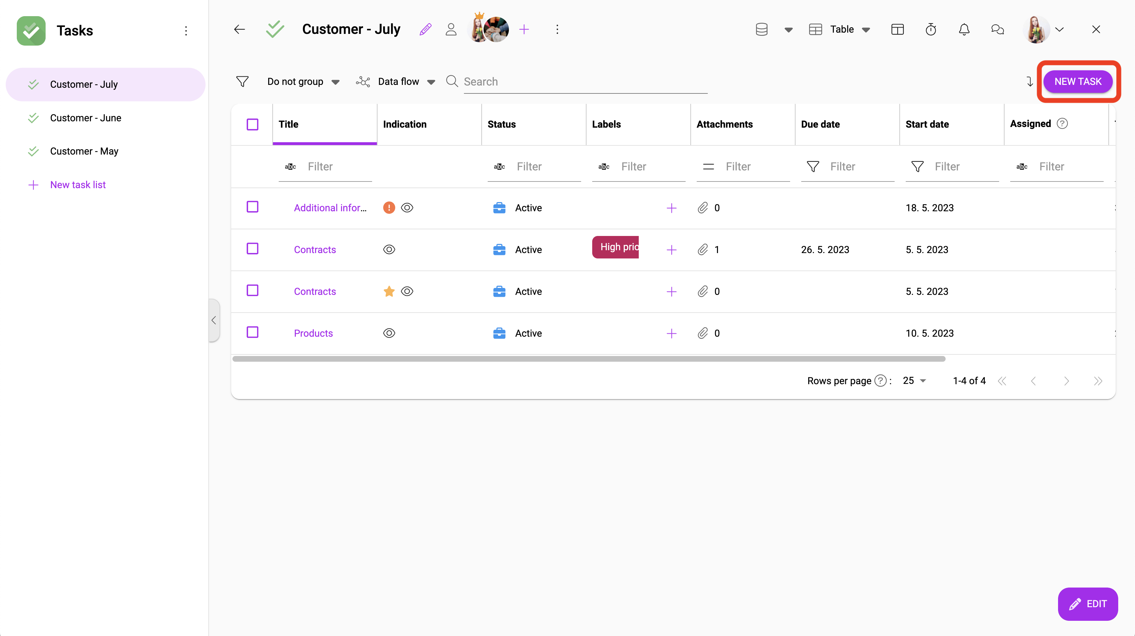Open the Data flow dropdown
The image size is (1135, 636).
click(396, 81)
